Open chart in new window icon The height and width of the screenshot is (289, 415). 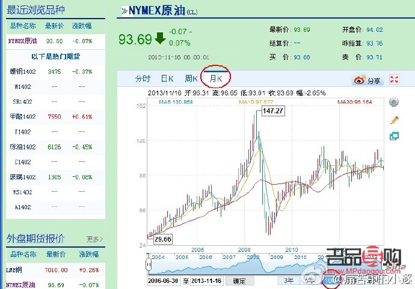pos(394,136)
